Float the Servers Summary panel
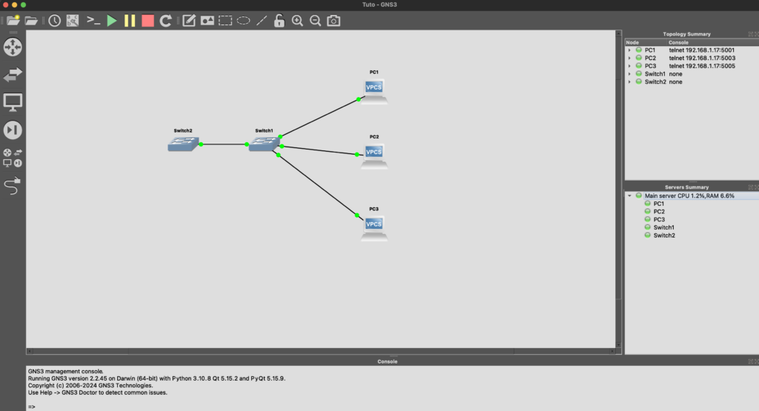Viewport: 759px width, 411px height. tap(750, 187)
